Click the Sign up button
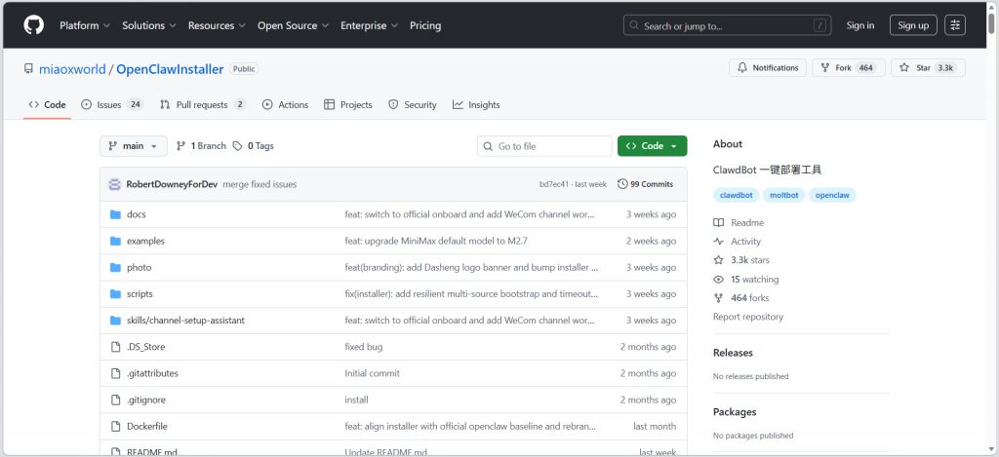The image size is (999, 457). (x=913, y=25)
